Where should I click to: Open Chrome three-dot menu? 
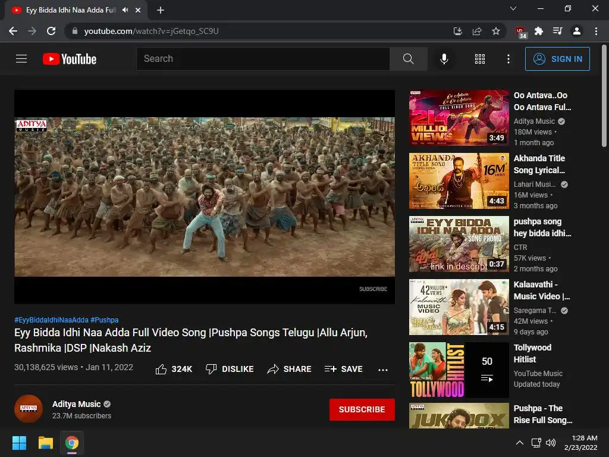[x=596, y=31]
